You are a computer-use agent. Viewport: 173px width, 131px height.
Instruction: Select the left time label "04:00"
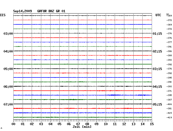8,51
